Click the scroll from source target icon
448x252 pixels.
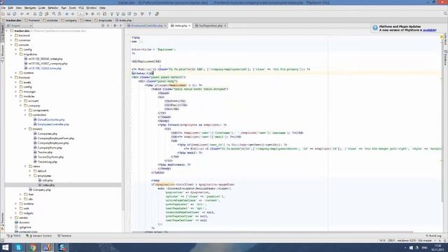[103, 26]
